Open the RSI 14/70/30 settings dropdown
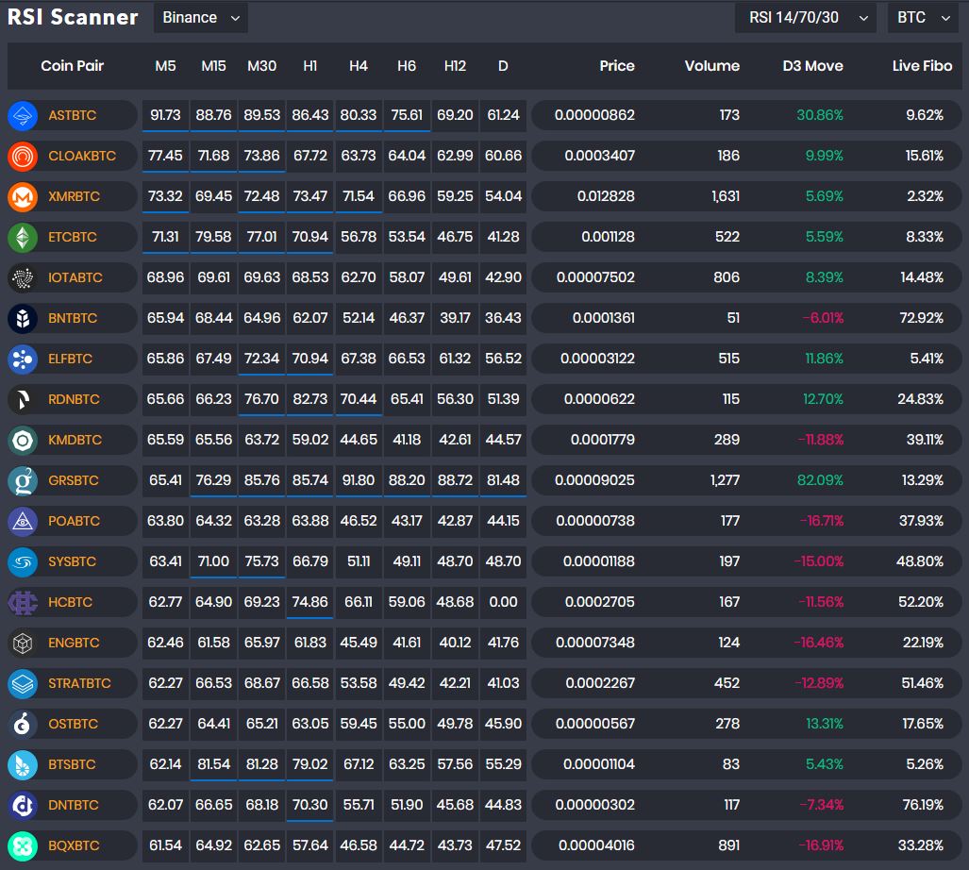Image resolution: width=969 pixels, height=870 pixels. pos(805,18)
